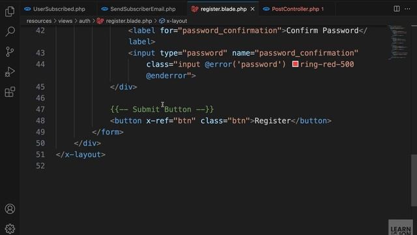Click the views breadcrumb segment

65,21
